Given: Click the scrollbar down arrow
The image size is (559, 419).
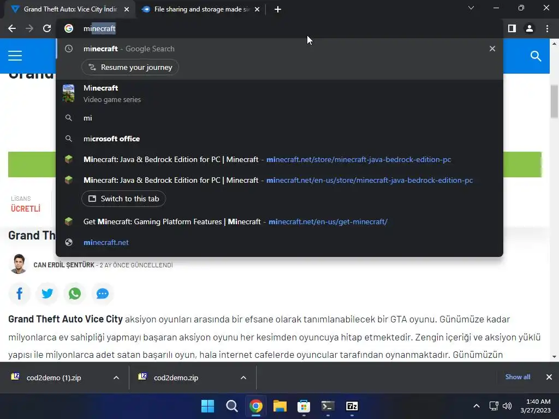Looking at the screenshot, I should 555,357.
